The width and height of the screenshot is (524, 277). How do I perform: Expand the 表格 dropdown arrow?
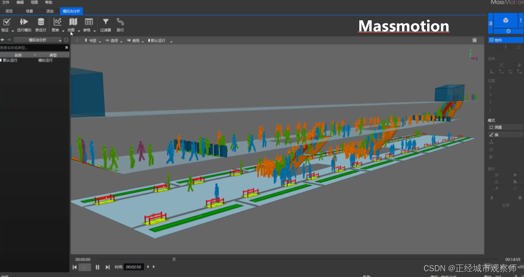pyautogui.click(x=95, y=31)
